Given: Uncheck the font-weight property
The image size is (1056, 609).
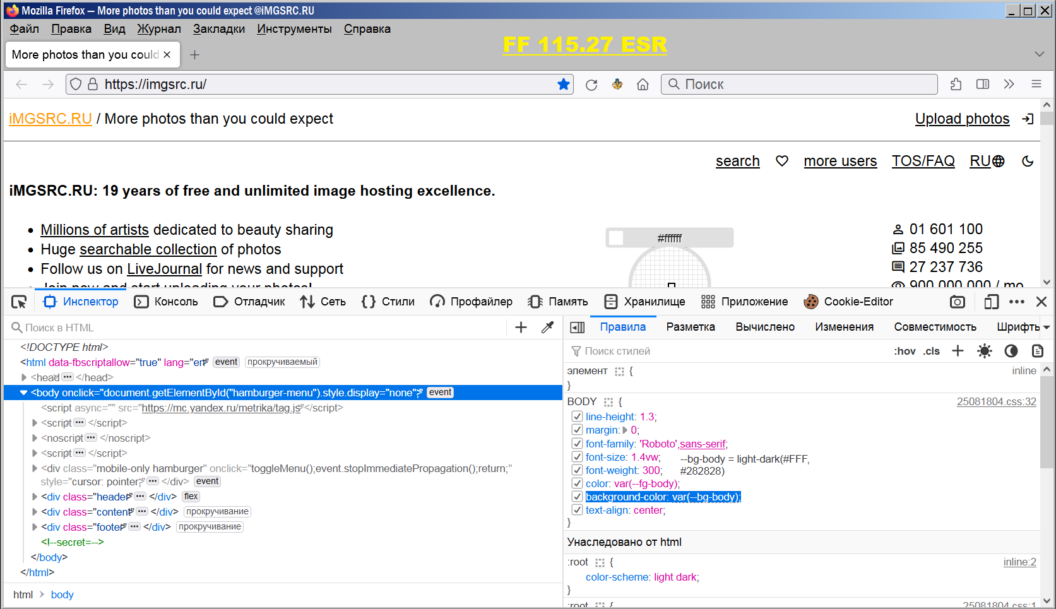Looking at the screenshot, I should coord(577,470).
